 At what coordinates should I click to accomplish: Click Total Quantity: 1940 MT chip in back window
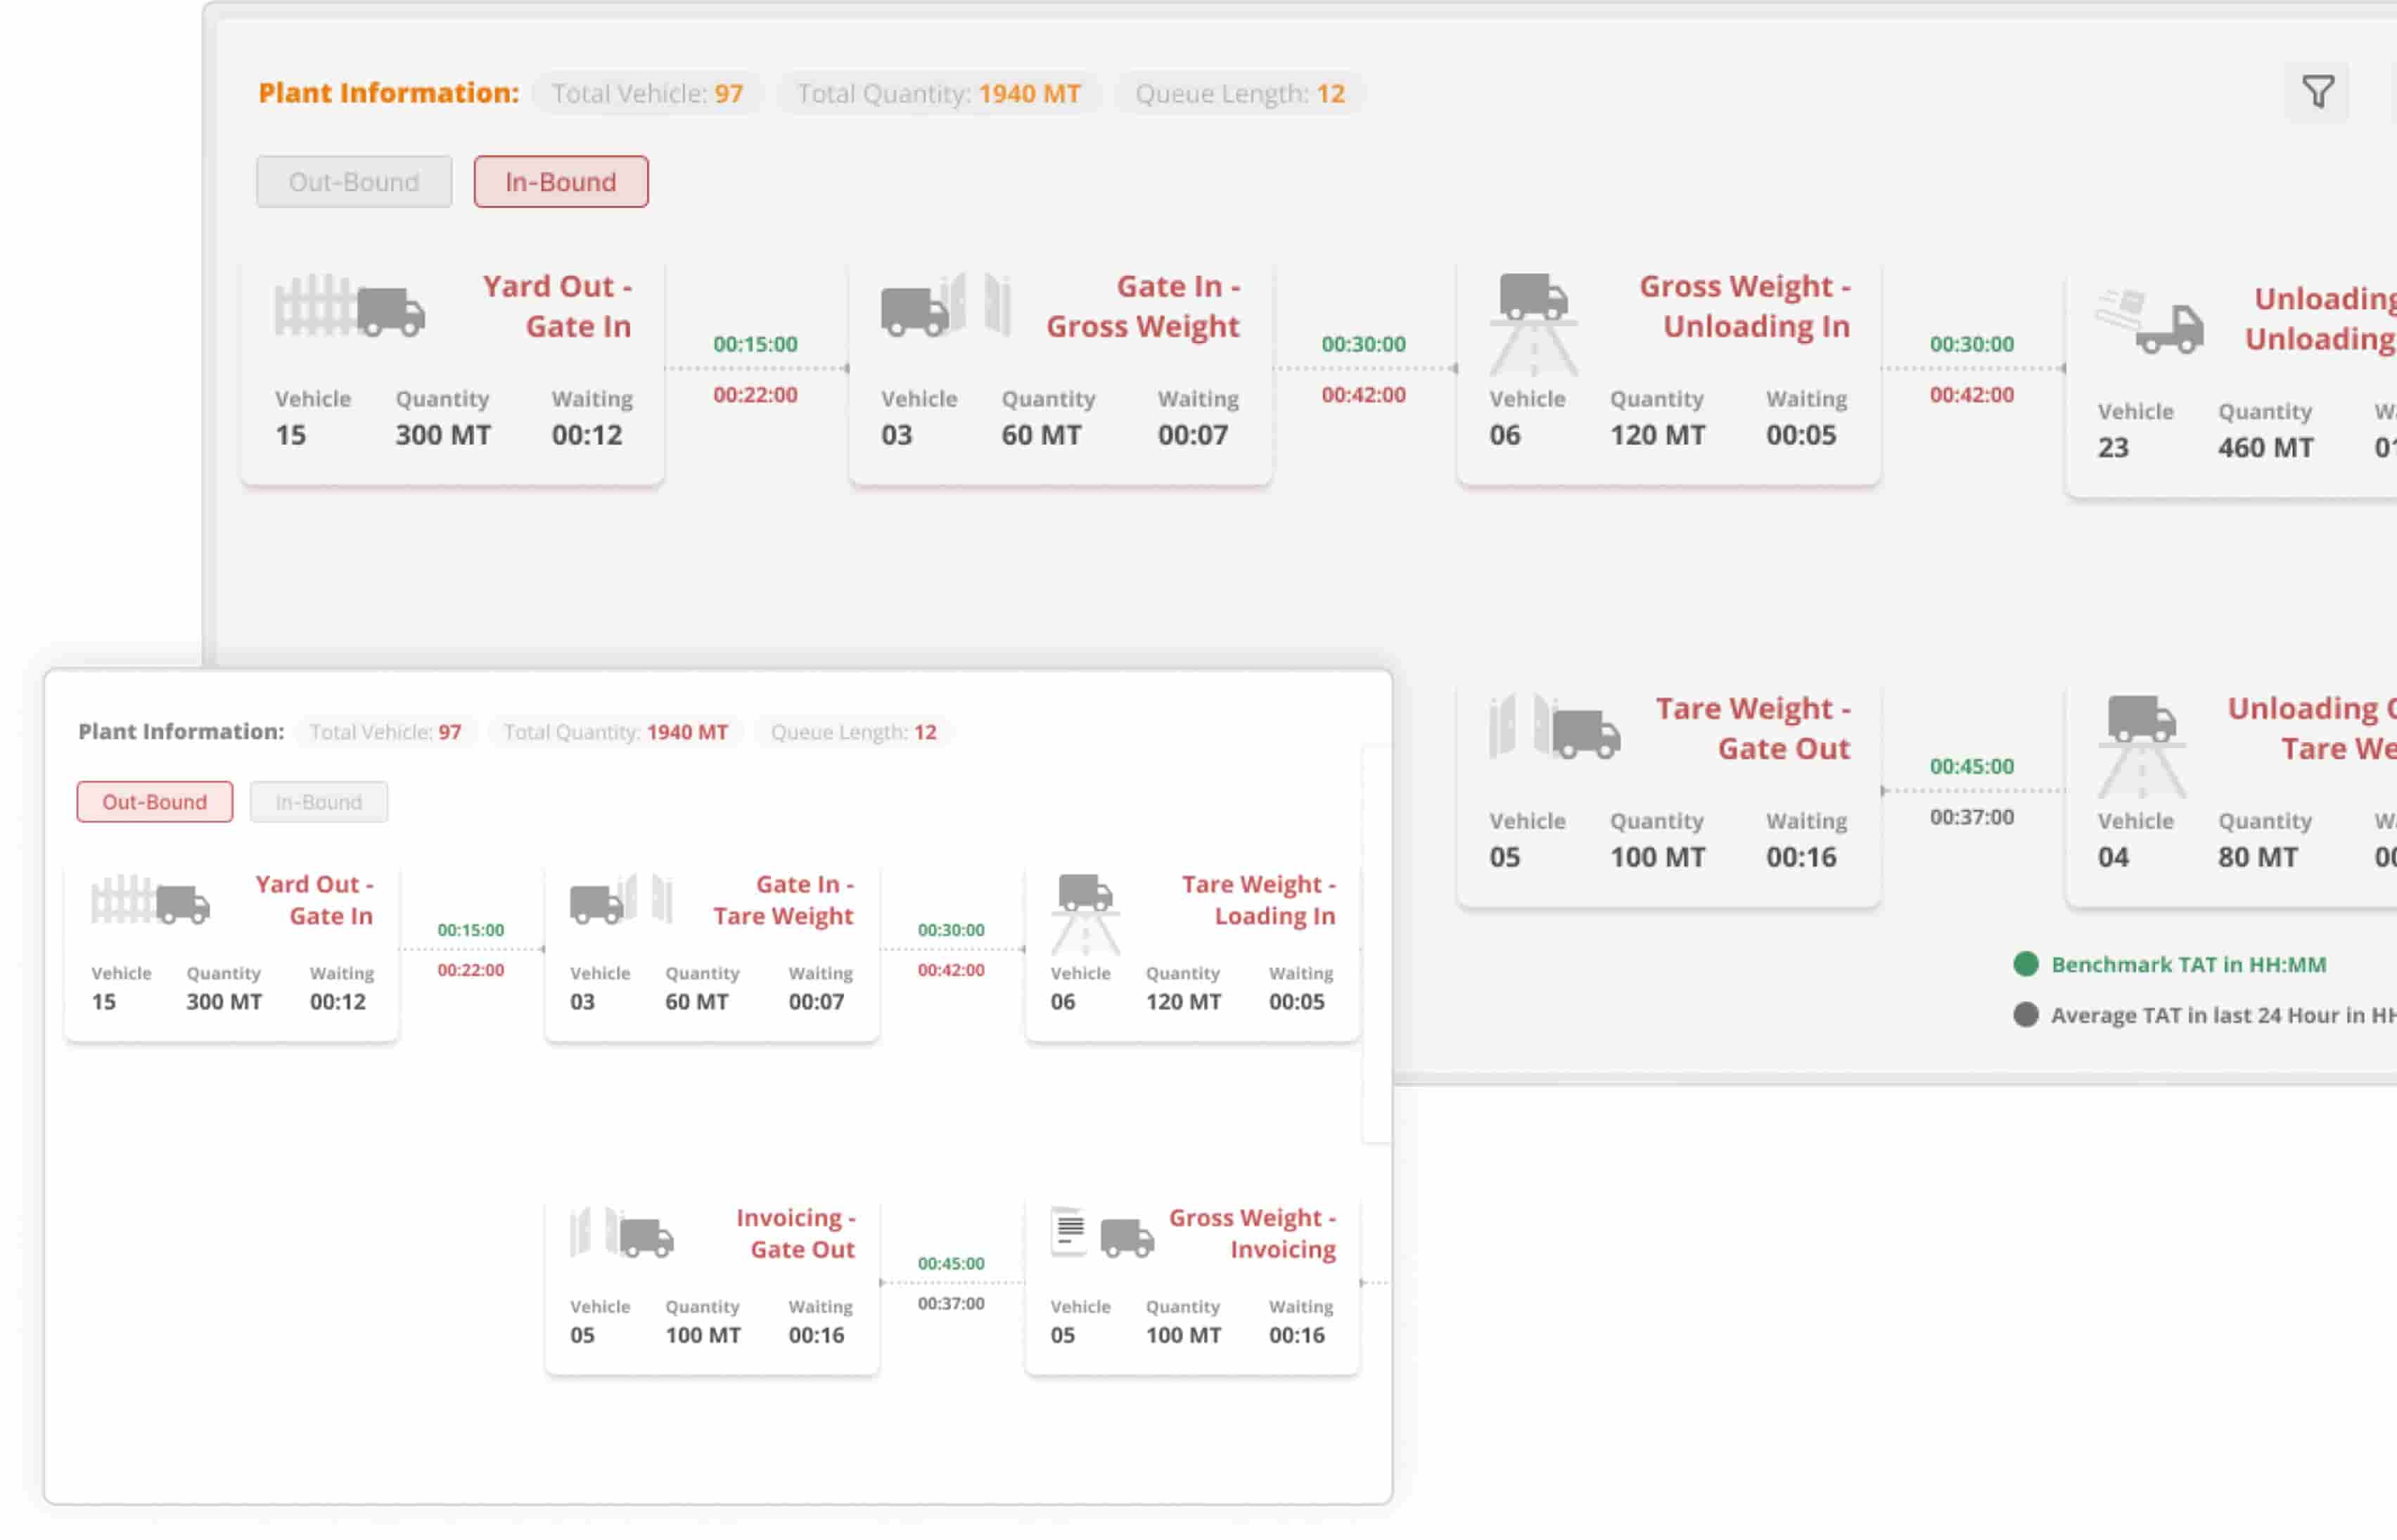pyautogui.click(x=939, y=93)
